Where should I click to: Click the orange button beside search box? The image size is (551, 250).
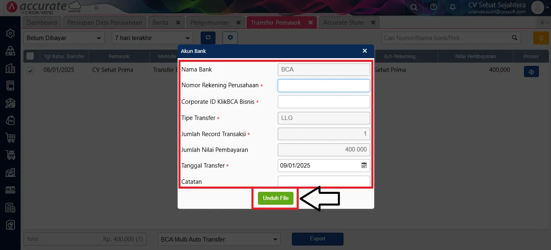[541, 38]
